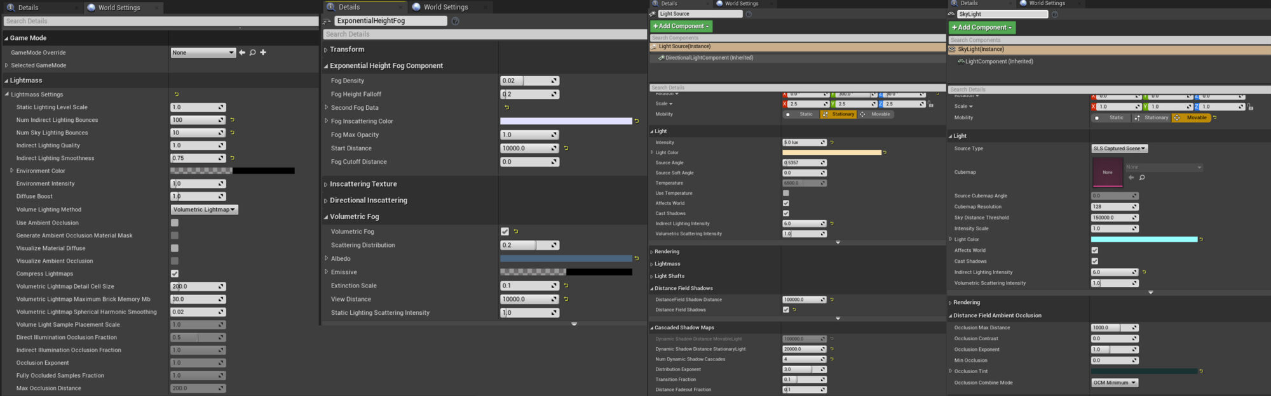
Task: Switch to World Settings tab in leftmost panel
Action: pyautogui.click(x=119, y=8)
